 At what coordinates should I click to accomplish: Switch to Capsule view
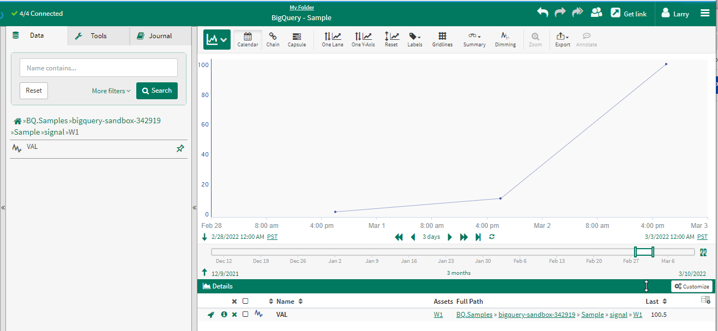pos(297,39)
